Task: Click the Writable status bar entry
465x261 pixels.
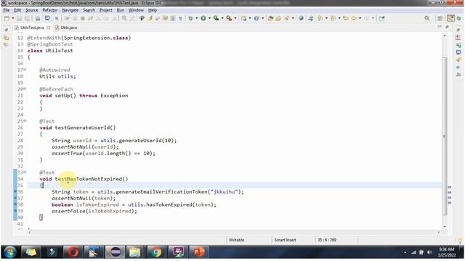Action: pyautogui.click(x=236, y=240)
